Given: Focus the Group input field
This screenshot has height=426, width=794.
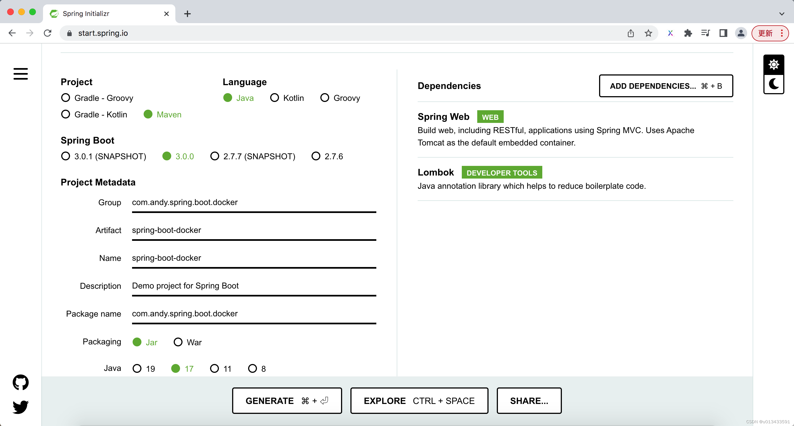Looking at the screenshot, I should click(x=254, y=203).
